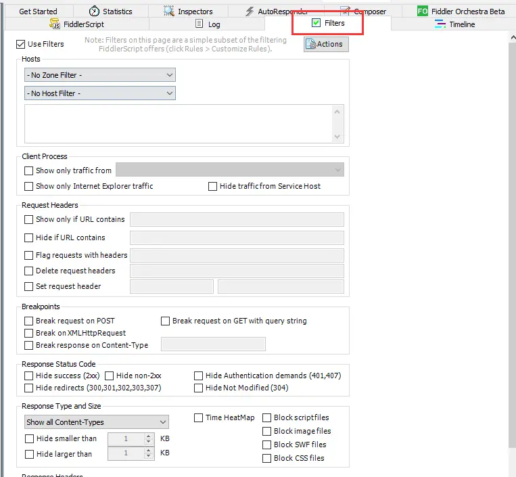Check Hide if URL contains
The image size is (516, 477).
click(x=28, y=237)
